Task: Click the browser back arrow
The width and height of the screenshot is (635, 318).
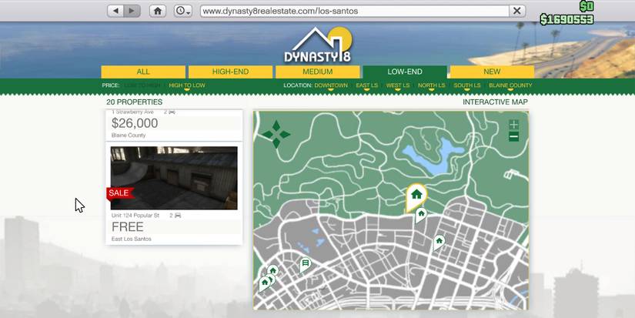Action: tap(116, 11)
